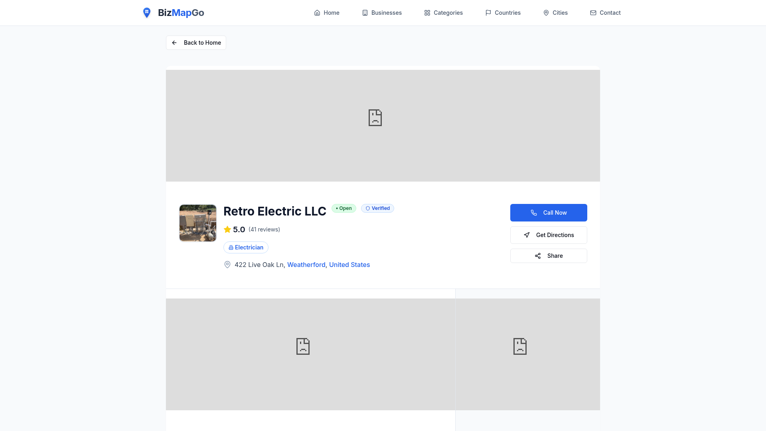The image size is (766, 431).
Task: Click the share nodes icon
Action: pos(538,256)
